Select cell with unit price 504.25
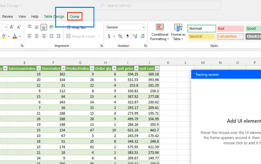 (128, 74)
